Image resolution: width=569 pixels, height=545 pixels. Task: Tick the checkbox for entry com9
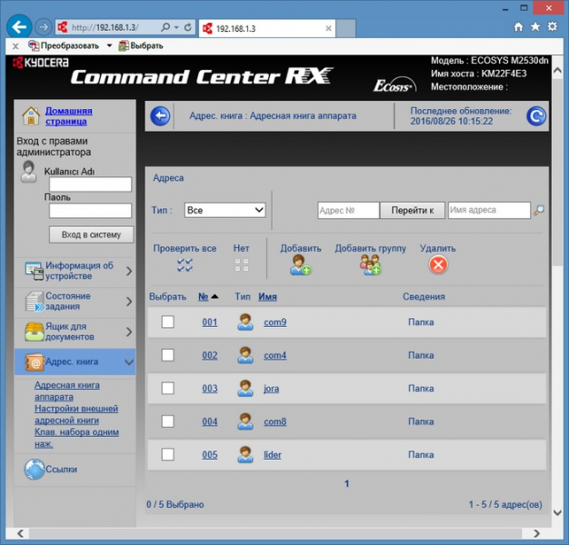click(167, 322)
